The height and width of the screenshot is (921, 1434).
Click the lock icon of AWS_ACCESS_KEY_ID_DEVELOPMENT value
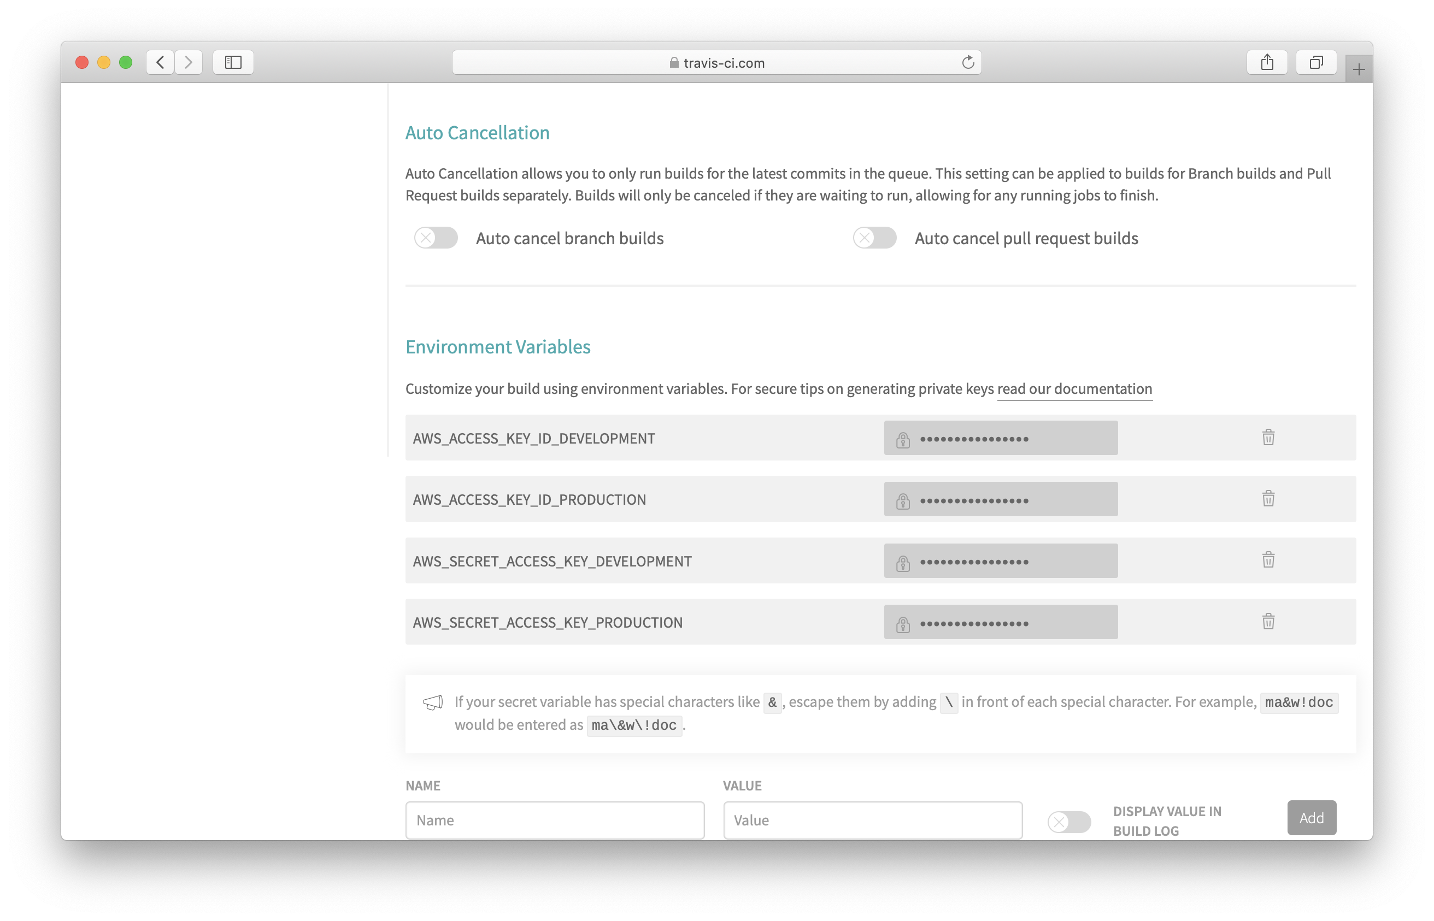pyautogui.click(x=903, y=440)
